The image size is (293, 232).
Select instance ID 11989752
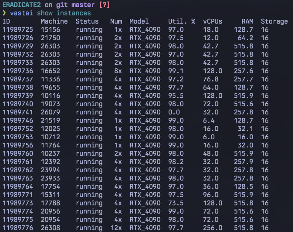(x=18, y=129)
